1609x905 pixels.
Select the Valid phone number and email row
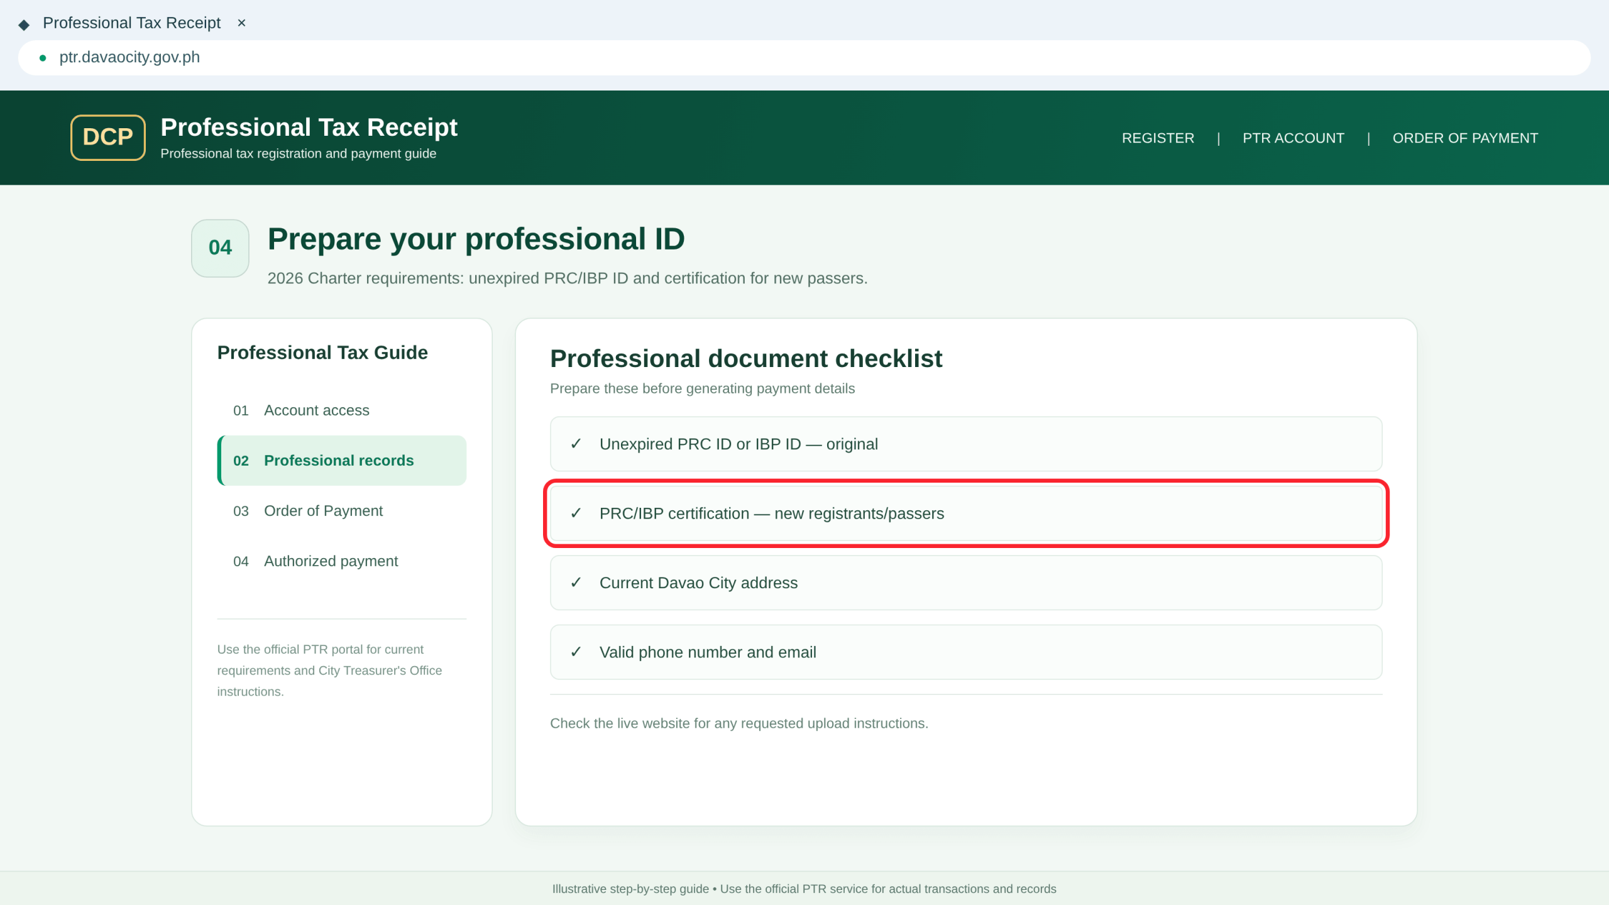[x=966, y=652]
